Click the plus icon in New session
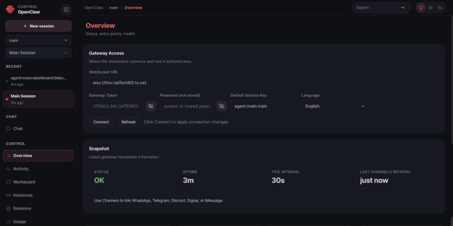Image resolution: width=453 pixels, height=226 pixels. (25, 26)
